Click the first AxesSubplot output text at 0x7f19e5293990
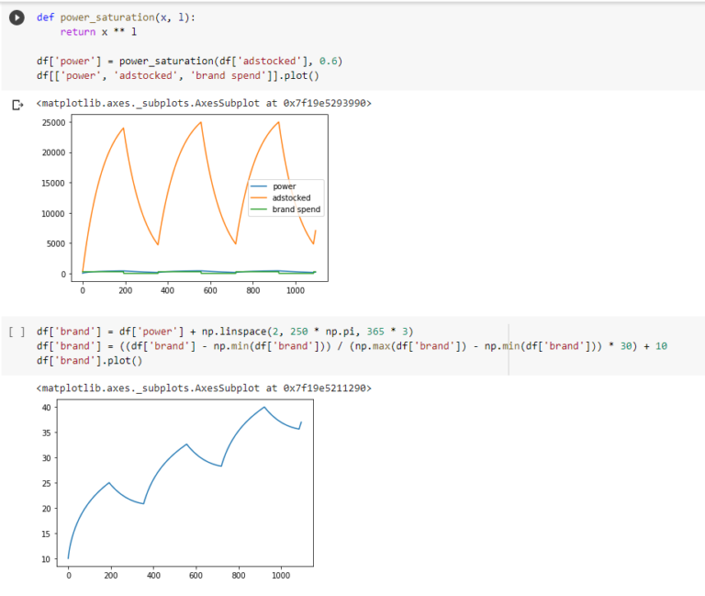Image resolution: width=705 pixels, height=596 pixels. pos(204,104)
